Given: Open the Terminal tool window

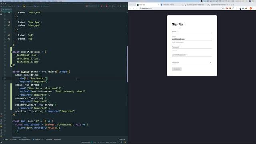Looking at the screenshot, I should [58, 140].
